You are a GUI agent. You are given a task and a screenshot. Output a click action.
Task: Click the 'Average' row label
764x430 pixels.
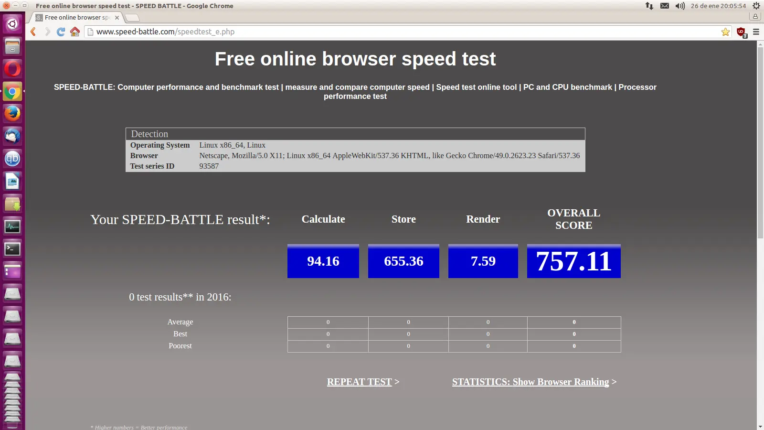pos(180,322)
